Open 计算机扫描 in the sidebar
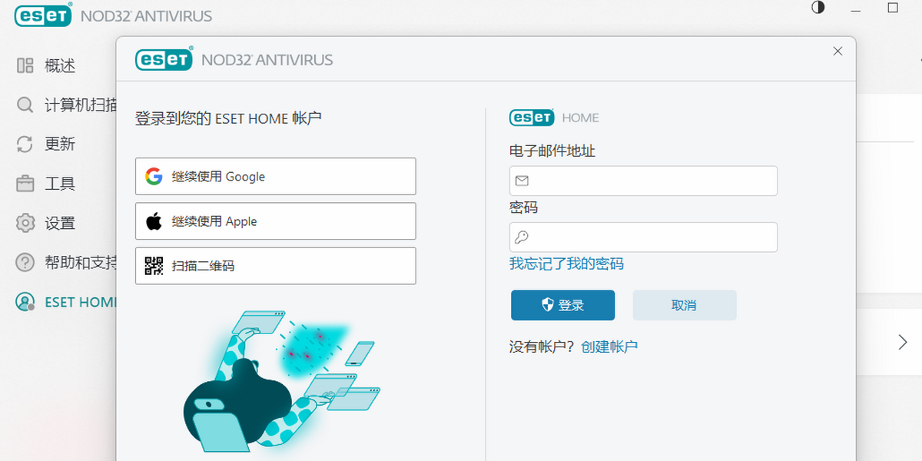Screen dimensions: 922x461 [x=81, y=105]
